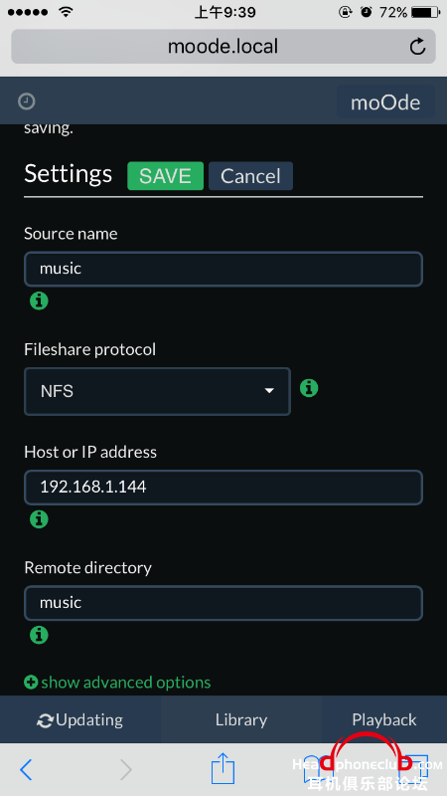Click the Updating refresh icon

(x=45, y=720)
